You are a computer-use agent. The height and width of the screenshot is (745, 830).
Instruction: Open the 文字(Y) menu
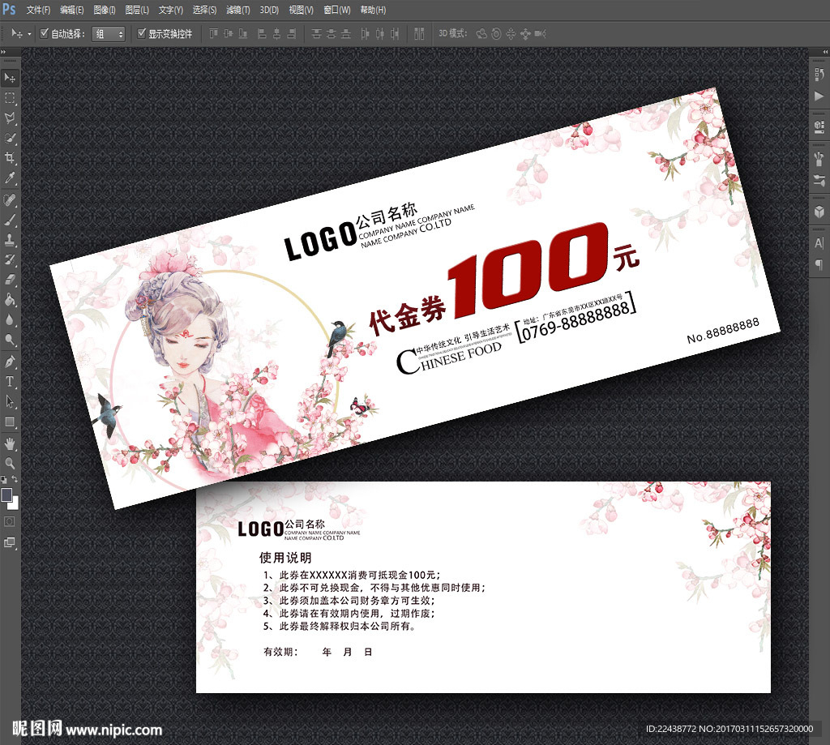(170, 10)
